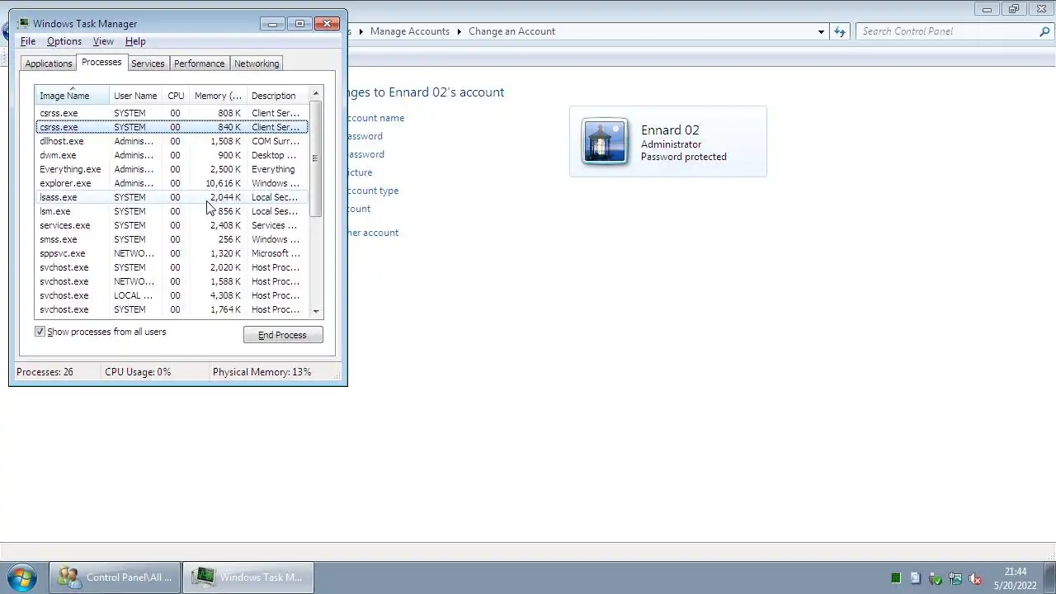1056x594 pixels.
Task: Click the account type link
Action: [x=373, y=191]
